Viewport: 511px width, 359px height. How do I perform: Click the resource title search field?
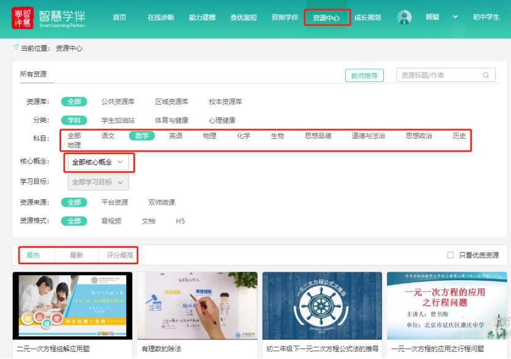(439, 75)
